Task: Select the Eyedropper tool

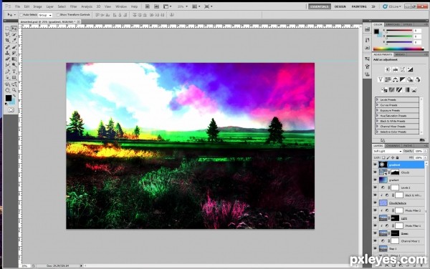Action: (x=14, y=41)
